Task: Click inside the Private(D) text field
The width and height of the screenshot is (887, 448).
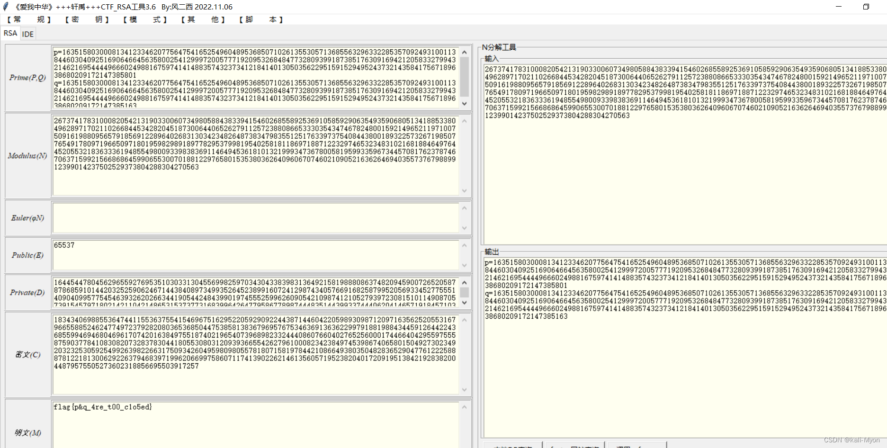Action: (256, 293)
